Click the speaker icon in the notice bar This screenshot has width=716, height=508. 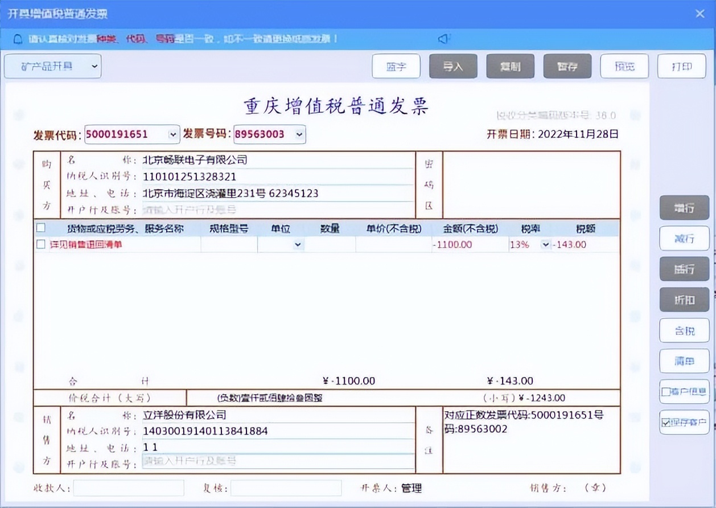442,38
